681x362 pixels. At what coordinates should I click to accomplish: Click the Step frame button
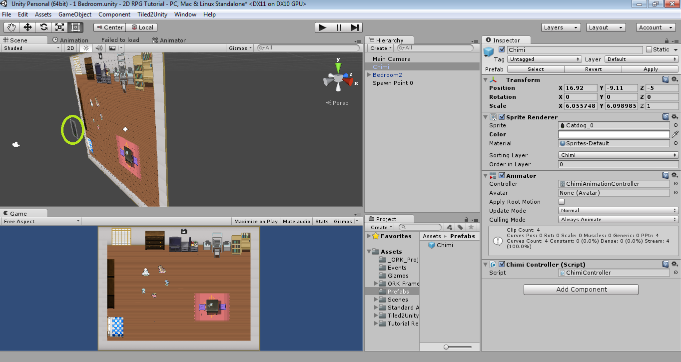click(x=354, y=27)
